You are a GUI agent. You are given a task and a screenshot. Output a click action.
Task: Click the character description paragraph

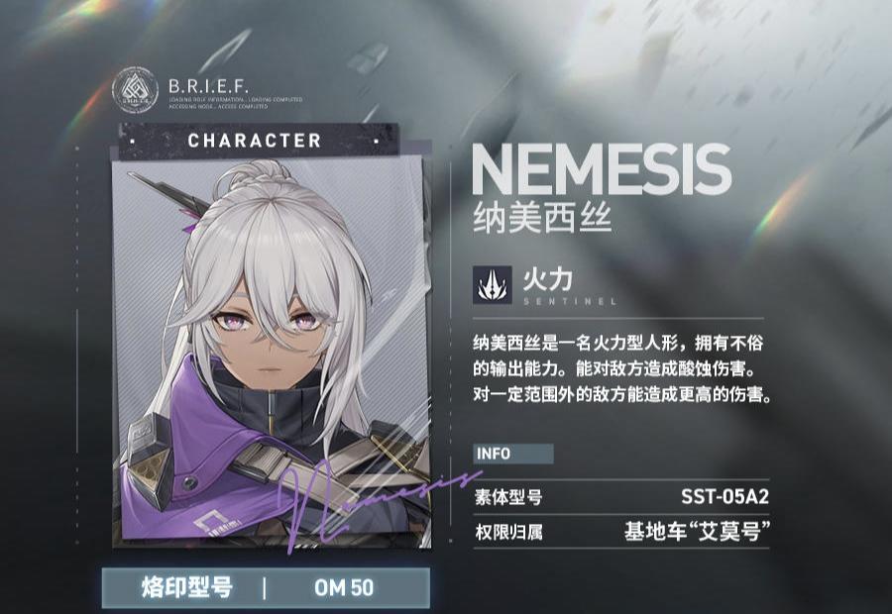click(621, 368)
